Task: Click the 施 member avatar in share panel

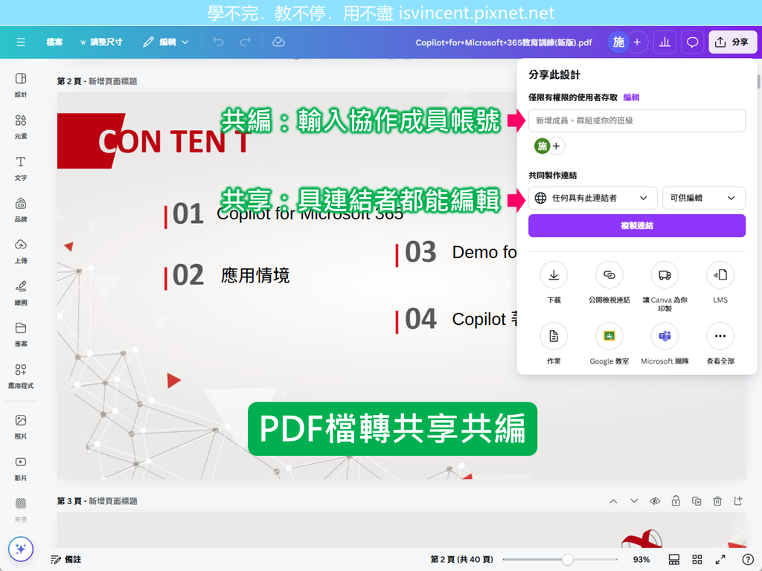Action: [542, 146]
